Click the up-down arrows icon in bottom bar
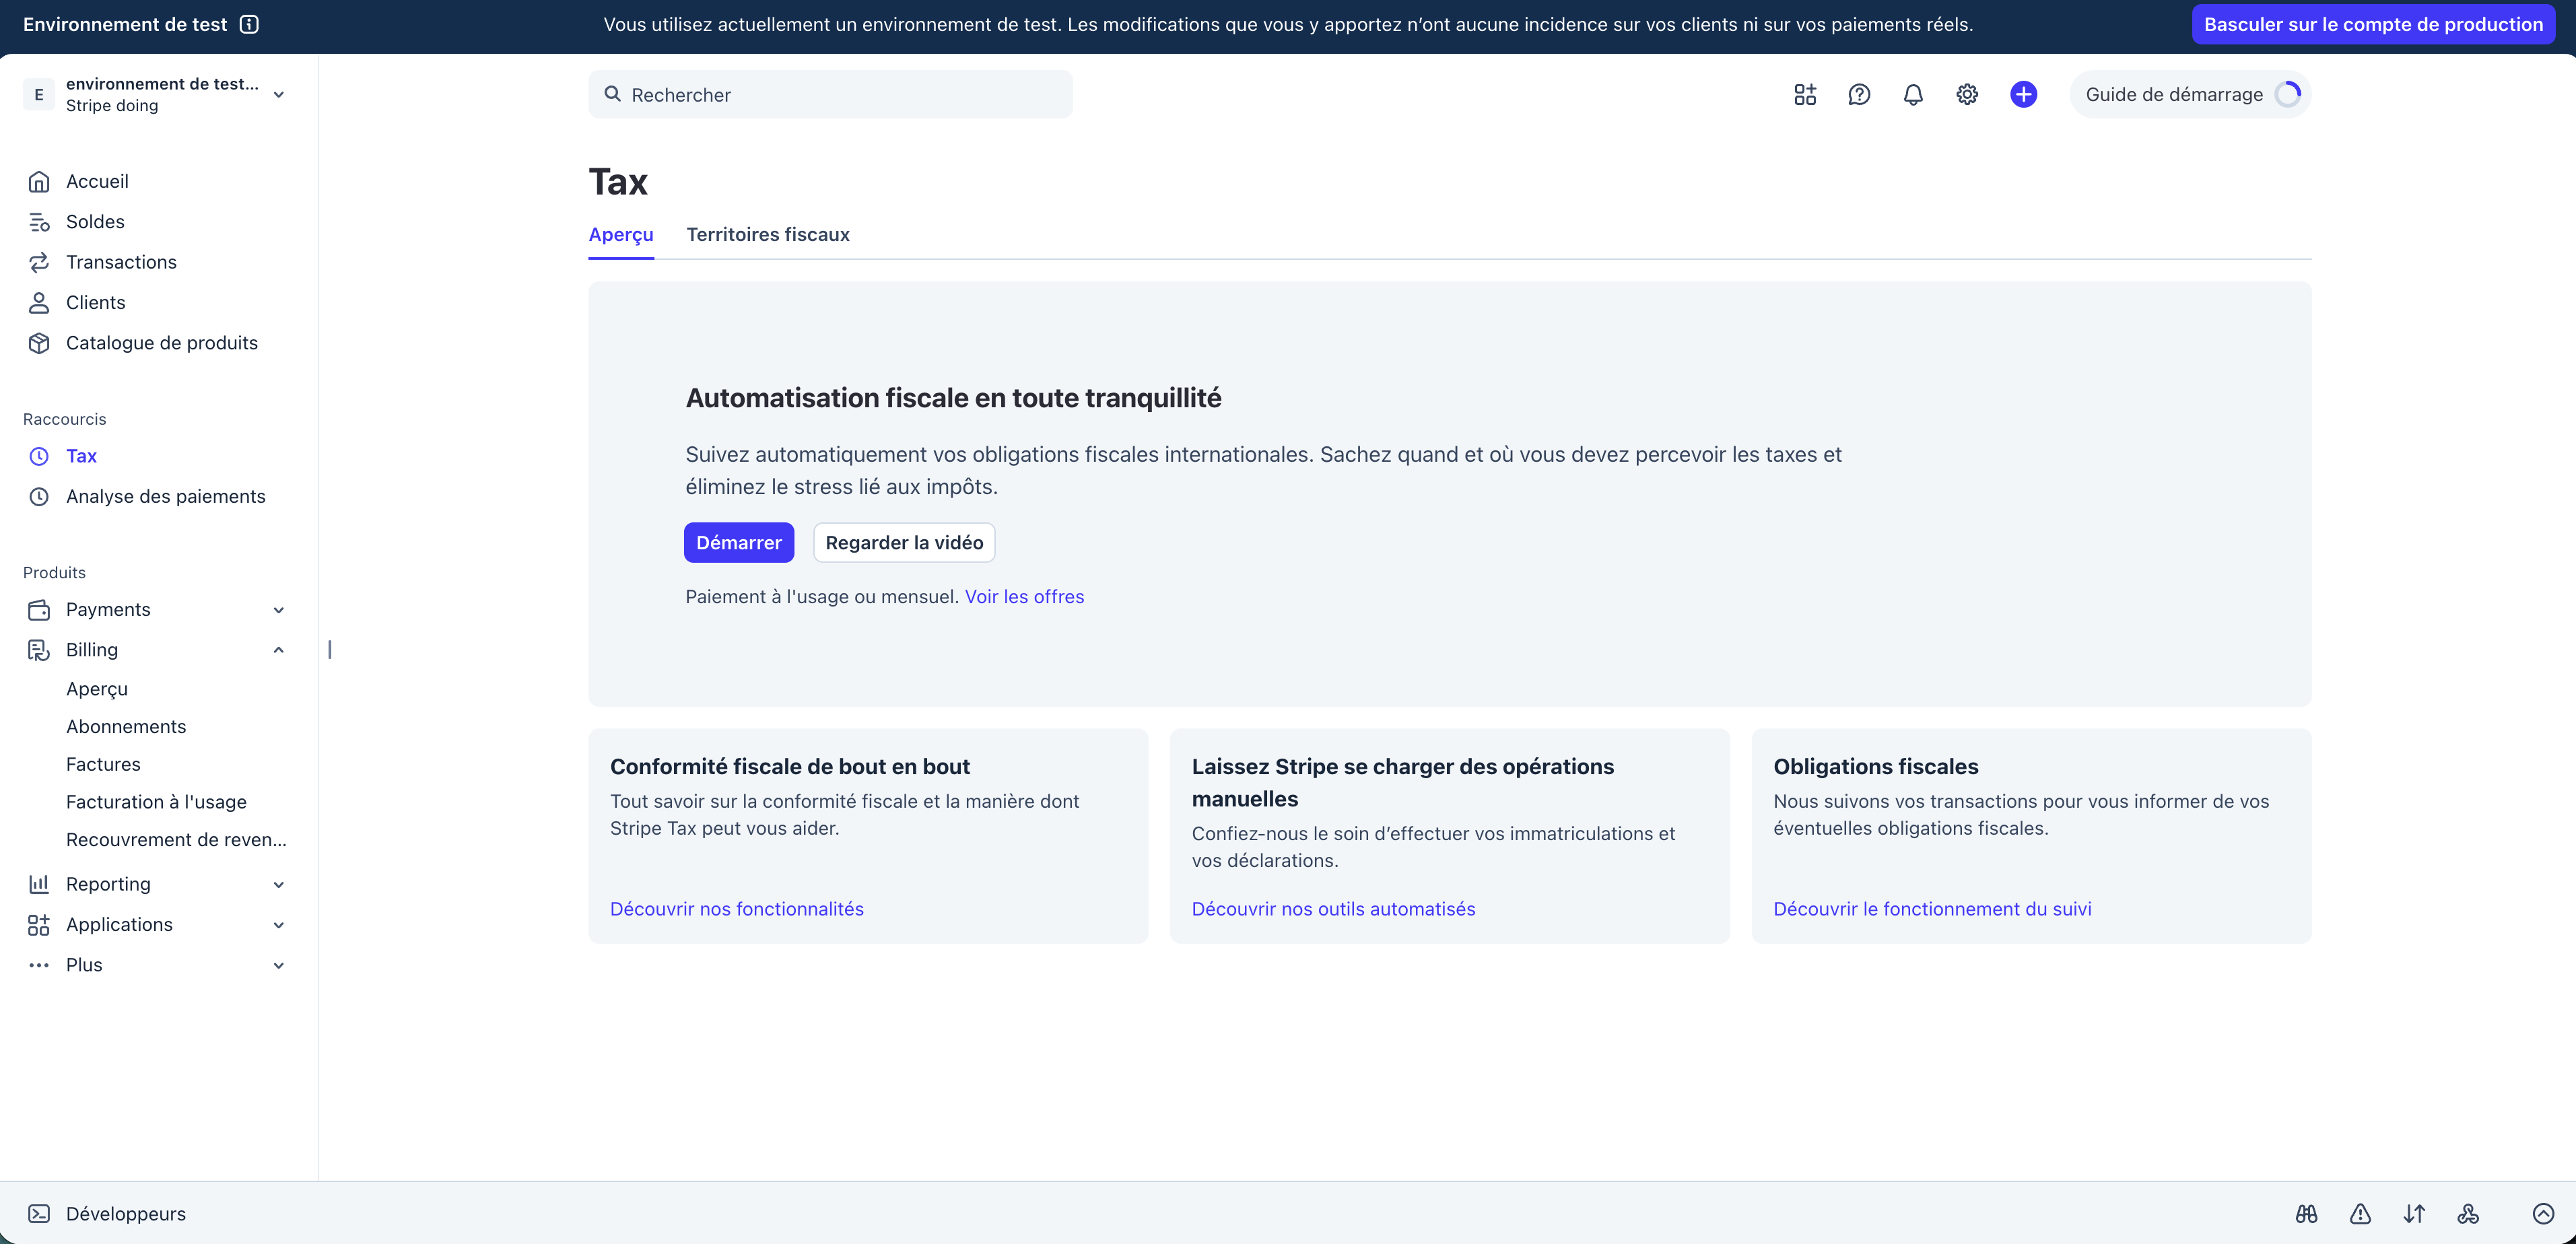2576x1244 pixels. pos(2414,1213)
